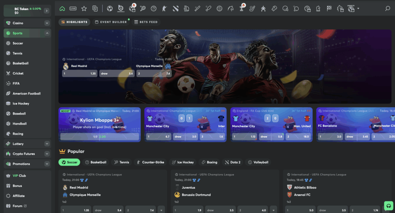Select Dota 2 filter under Popular
395x213 pixels.
pos(233,162)
